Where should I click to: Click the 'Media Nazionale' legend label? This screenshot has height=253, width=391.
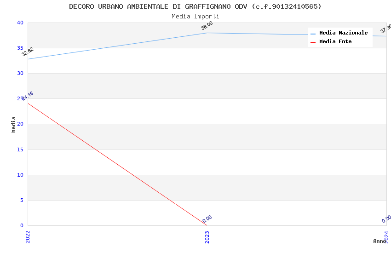pyautogui.click(x=343, y=33)
